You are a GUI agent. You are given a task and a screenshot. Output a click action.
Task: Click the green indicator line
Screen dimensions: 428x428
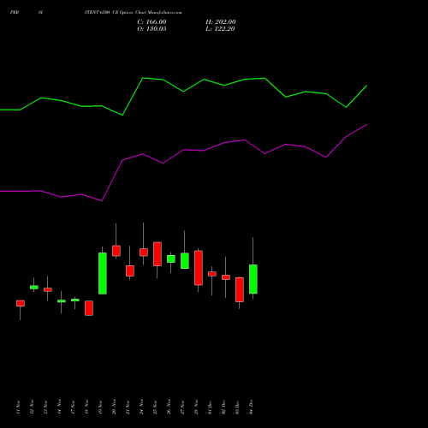click(183, 92)
